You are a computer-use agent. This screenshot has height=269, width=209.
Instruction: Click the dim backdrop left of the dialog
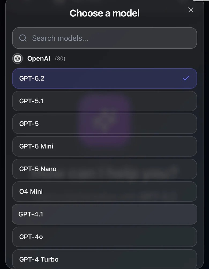(x=2, y=134)
